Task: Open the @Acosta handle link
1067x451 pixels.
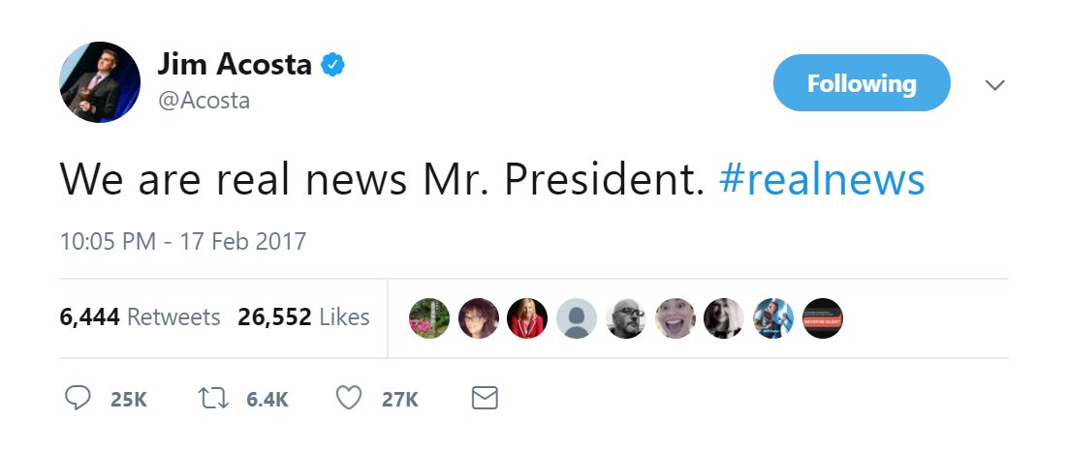Action: point(204,100)
